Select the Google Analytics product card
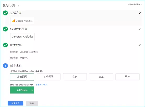This screenshot has width=145, height=107. tap(22, 21)
